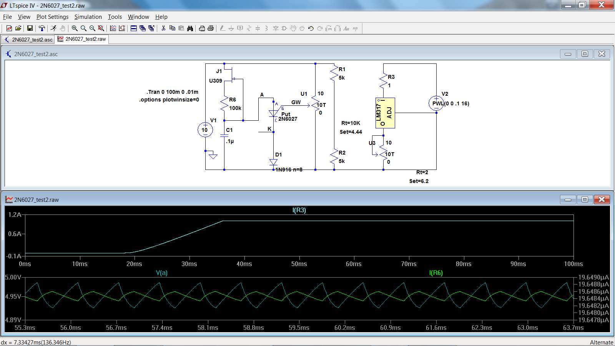The image size is (615, 346).
Task: Click the Text 'Aa' tool icon
Action: pyautogui.click(x=346, y=28)
